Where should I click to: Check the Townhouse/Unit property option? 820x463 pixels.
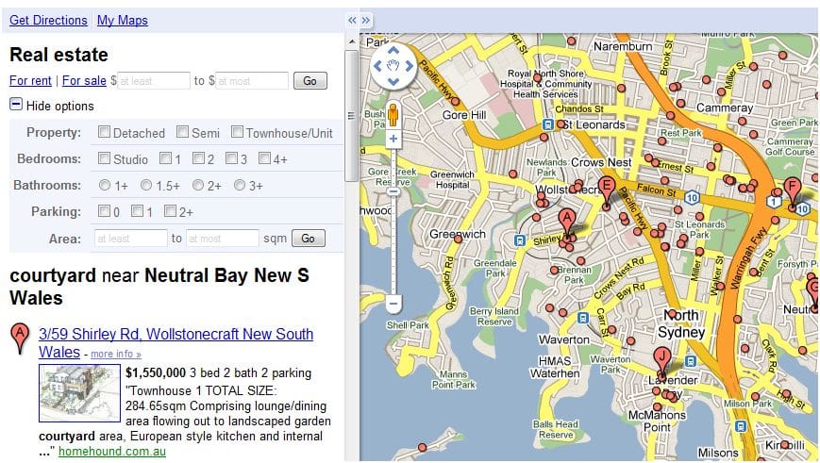[x=238, y=133]
